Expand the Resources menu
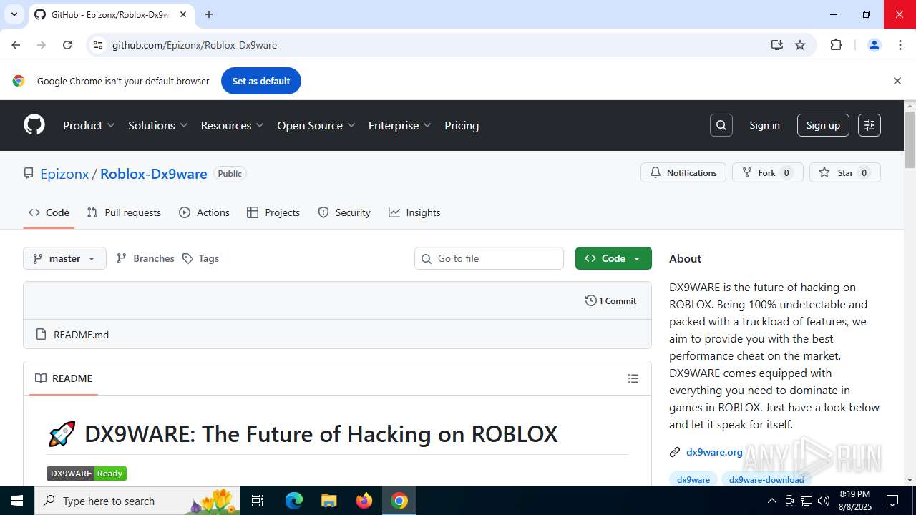The image size is (916, 515). 233,125
